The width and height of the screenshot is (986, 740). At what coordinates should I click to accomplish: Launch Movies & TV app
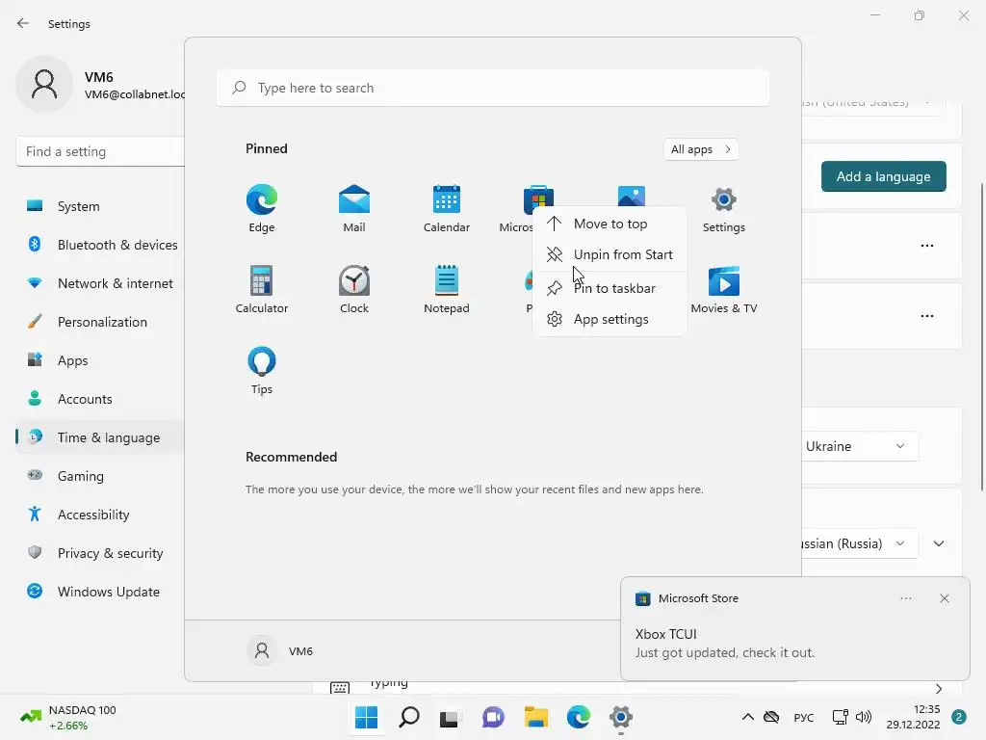pos(724,289)
